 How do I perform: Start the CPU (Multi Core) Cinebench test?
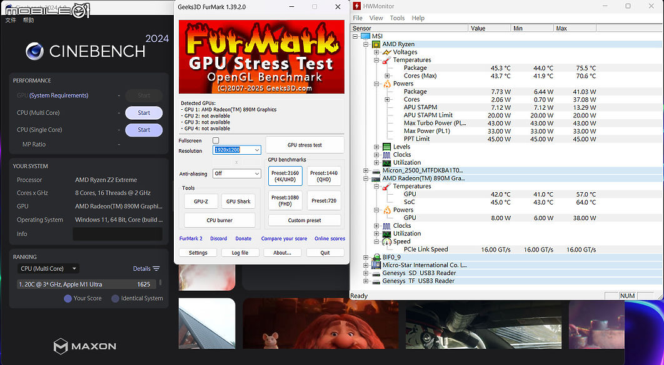pos(144,113)
